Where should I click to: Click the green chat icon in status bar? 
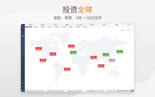(133, 91)
